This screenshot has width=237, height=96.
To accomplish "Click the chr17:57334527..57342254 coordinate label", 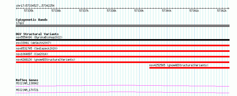I will 35,6.
